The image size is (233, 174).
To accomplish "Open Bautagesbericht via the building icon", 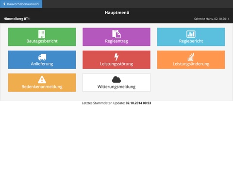I will click(42, 34).
